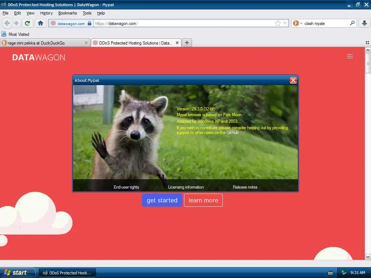Click the search magnifier icon
The height and width of the screenshot is (278, 371).
coord(352,23)
